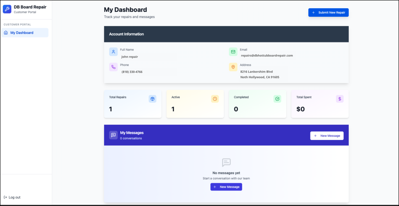Image resolution: width=399 pixels, height=206 pixels.
Task: Start a conversation with purple New Message button
Action: click(x=226, y=187)
